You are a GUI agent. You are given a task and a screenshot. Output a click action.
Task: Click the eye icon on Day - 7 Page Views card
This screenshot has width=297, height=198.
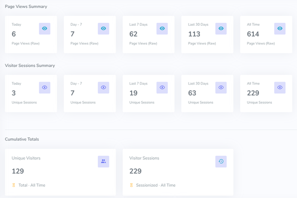[x=103, y=29]
